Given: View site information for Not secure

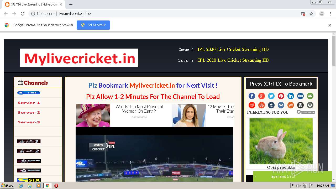Looking at the screenshot, I should (43, 14).
